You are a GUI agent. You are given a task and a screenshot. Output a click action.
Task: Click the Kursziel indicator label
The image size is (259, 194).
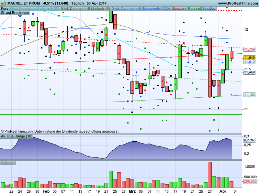pos(195,9)
